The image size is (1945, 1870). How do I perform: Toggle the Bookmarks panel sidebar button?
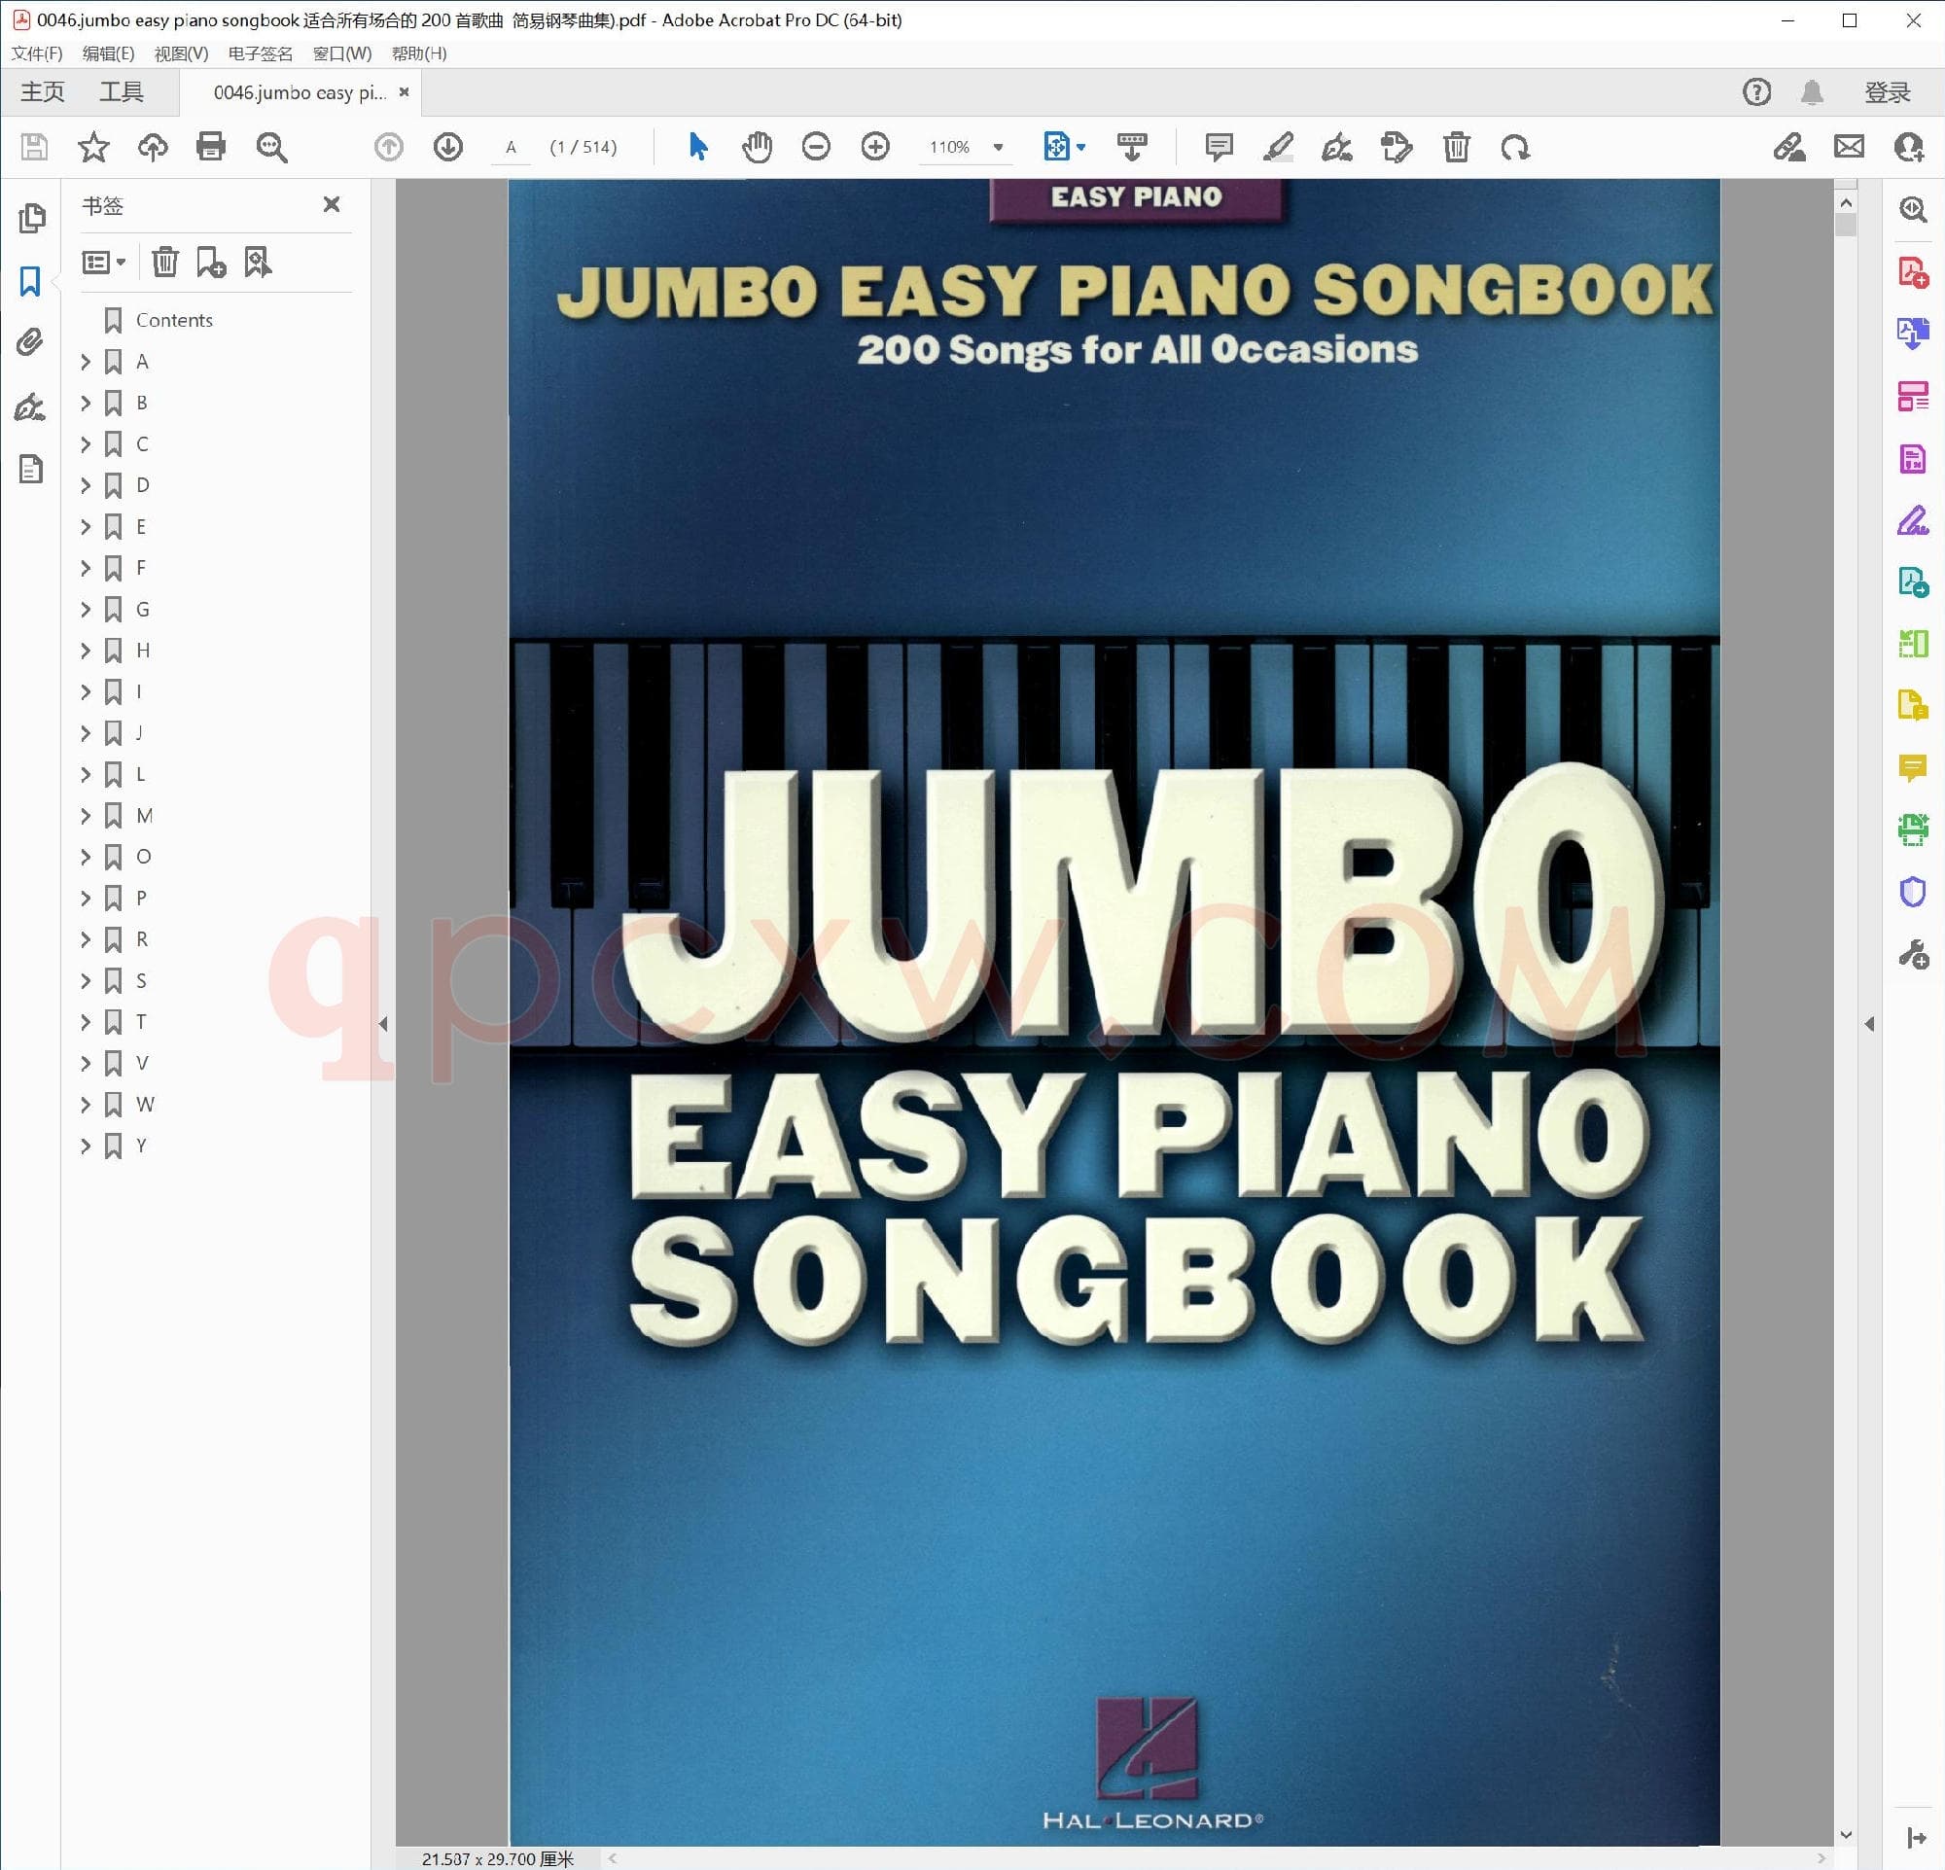tap(31, 282)
